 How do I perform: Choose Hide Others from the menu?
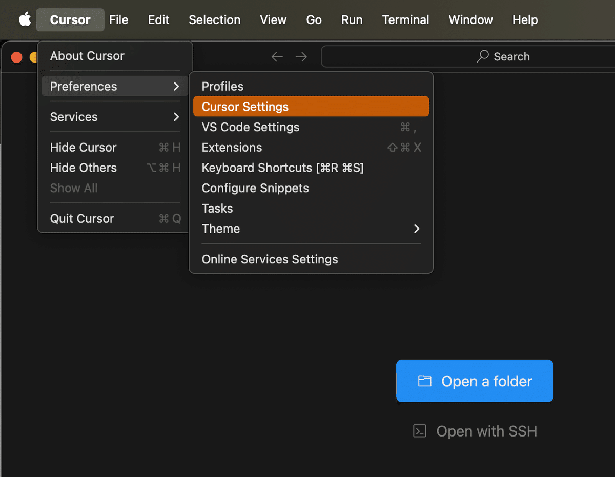coord(115,168)
